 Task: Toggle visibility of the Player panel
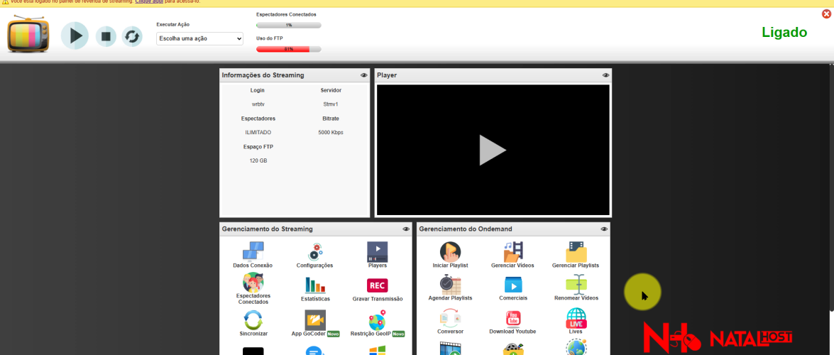point(606,75)
